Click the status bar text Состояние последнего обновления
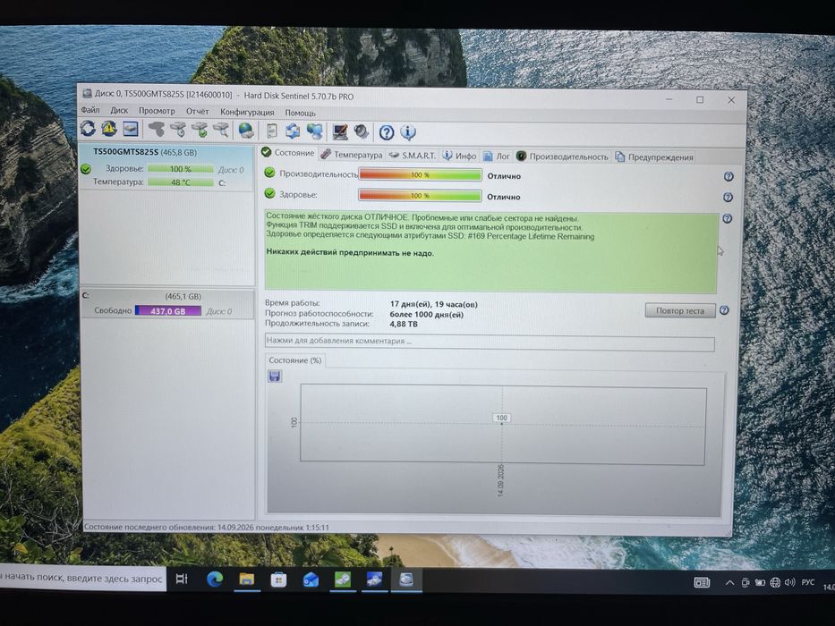Image resolution: width=835 pixels, height=626 pixels. pyautogui.click(x=207, y=527)
